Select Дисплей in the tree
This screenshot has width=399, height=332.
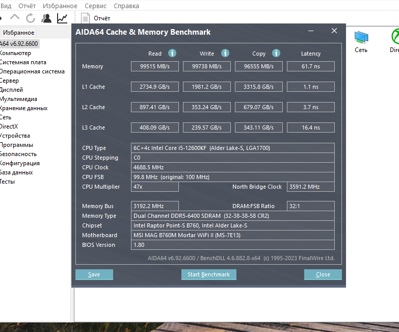[x=11, y=90]
